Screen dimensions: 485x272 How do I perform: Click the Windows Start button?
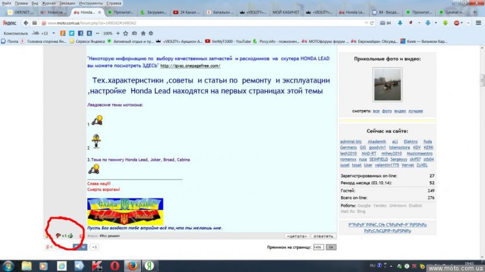(x=8, y=266)
